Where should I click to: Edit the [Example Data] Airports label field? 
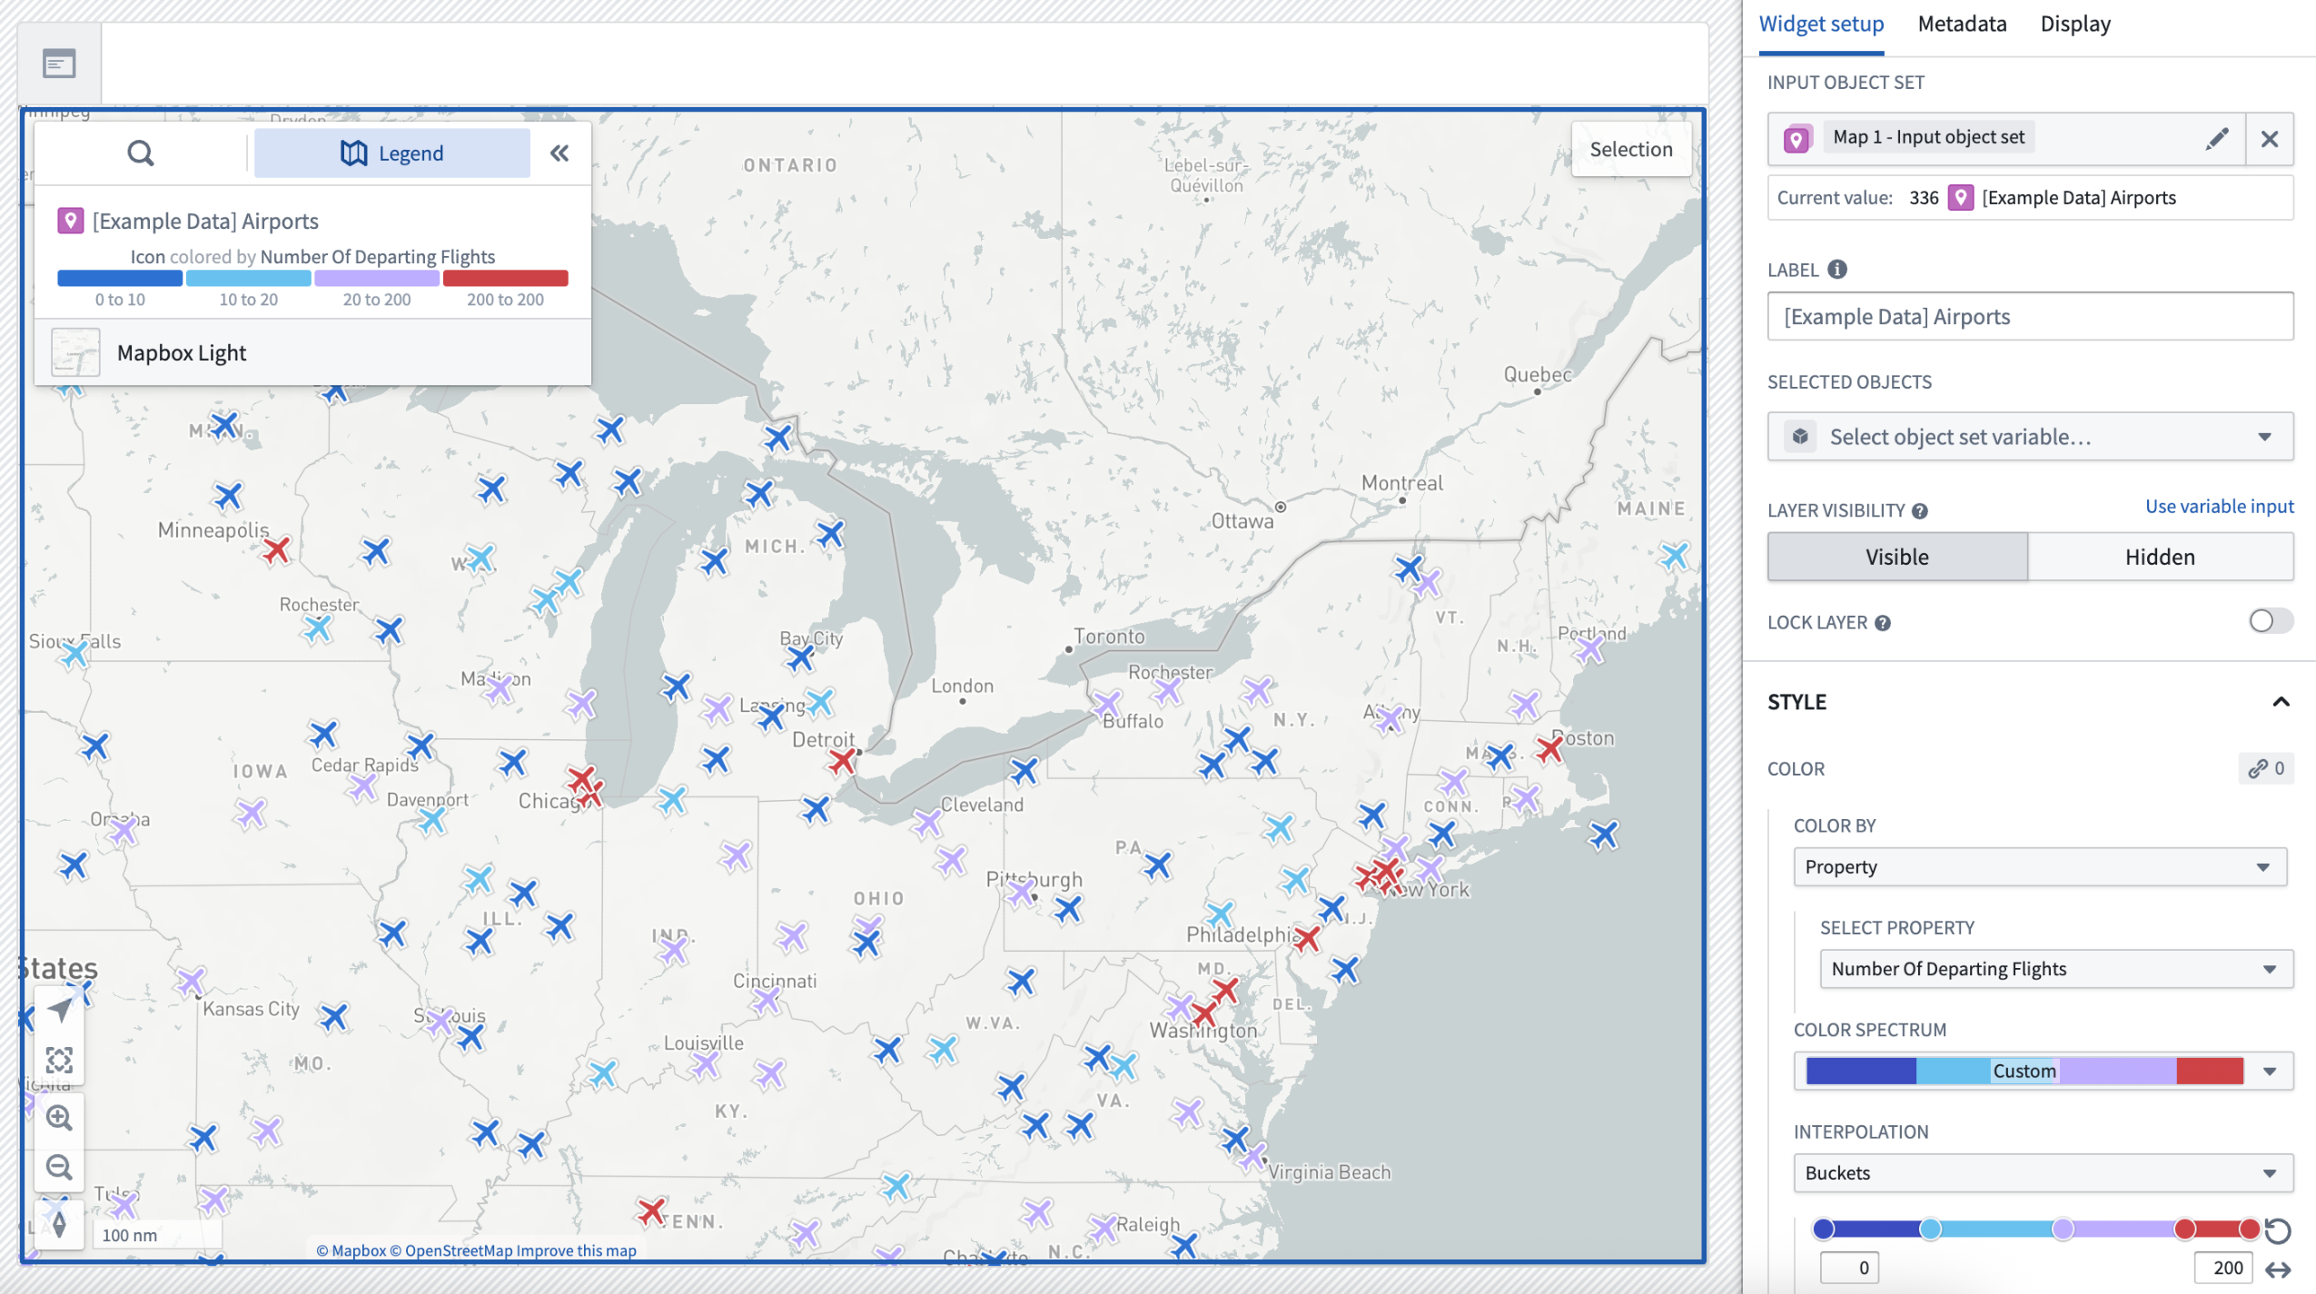[2030, 316]
